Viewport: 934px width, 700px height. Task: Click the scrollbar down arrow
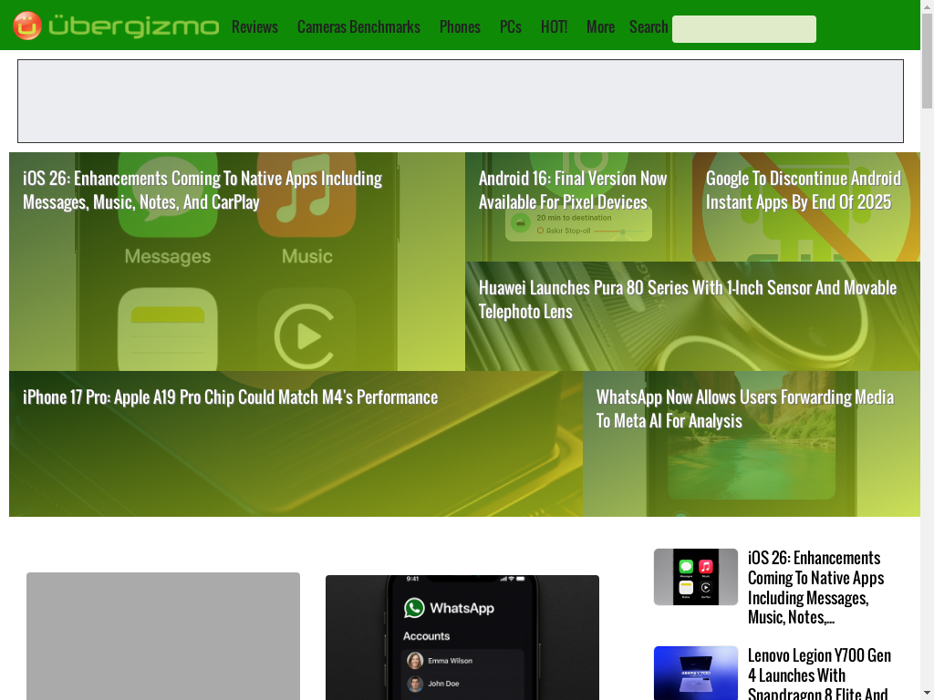pyautogui.click(x=927, y=694)
